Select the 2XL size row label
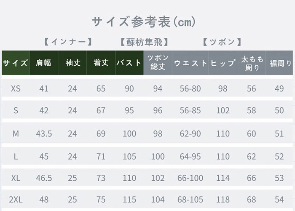Screen dimensions: 295x211 click(x=16, y=199)
